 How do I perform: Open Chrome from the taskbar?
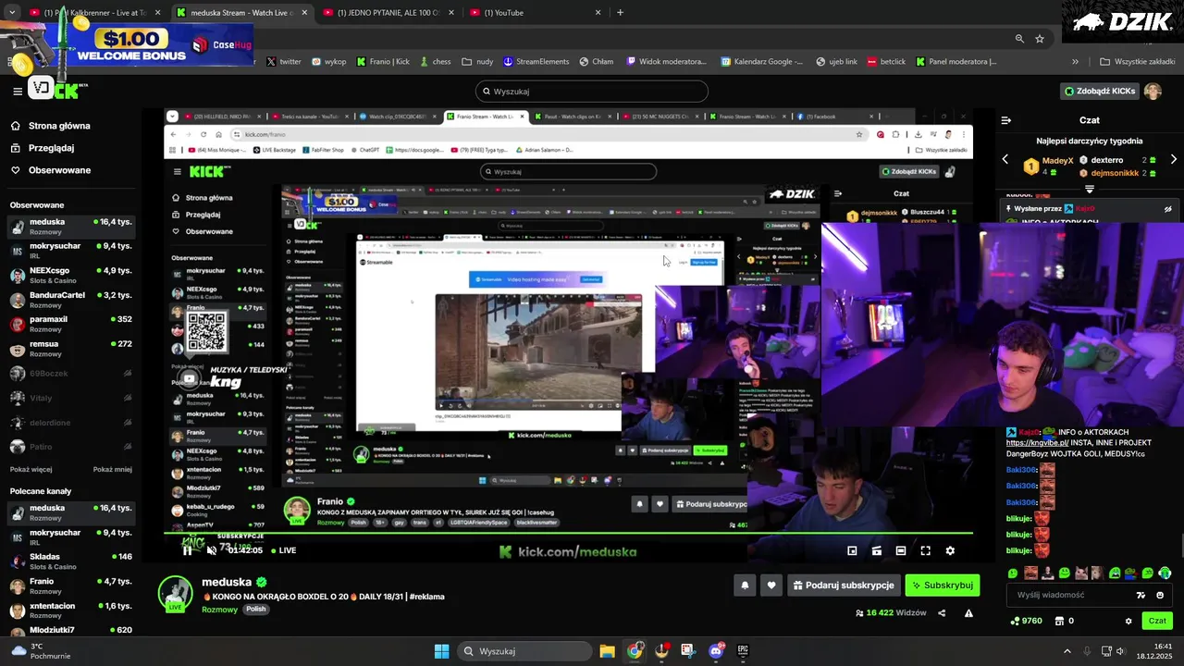[635, 651]
